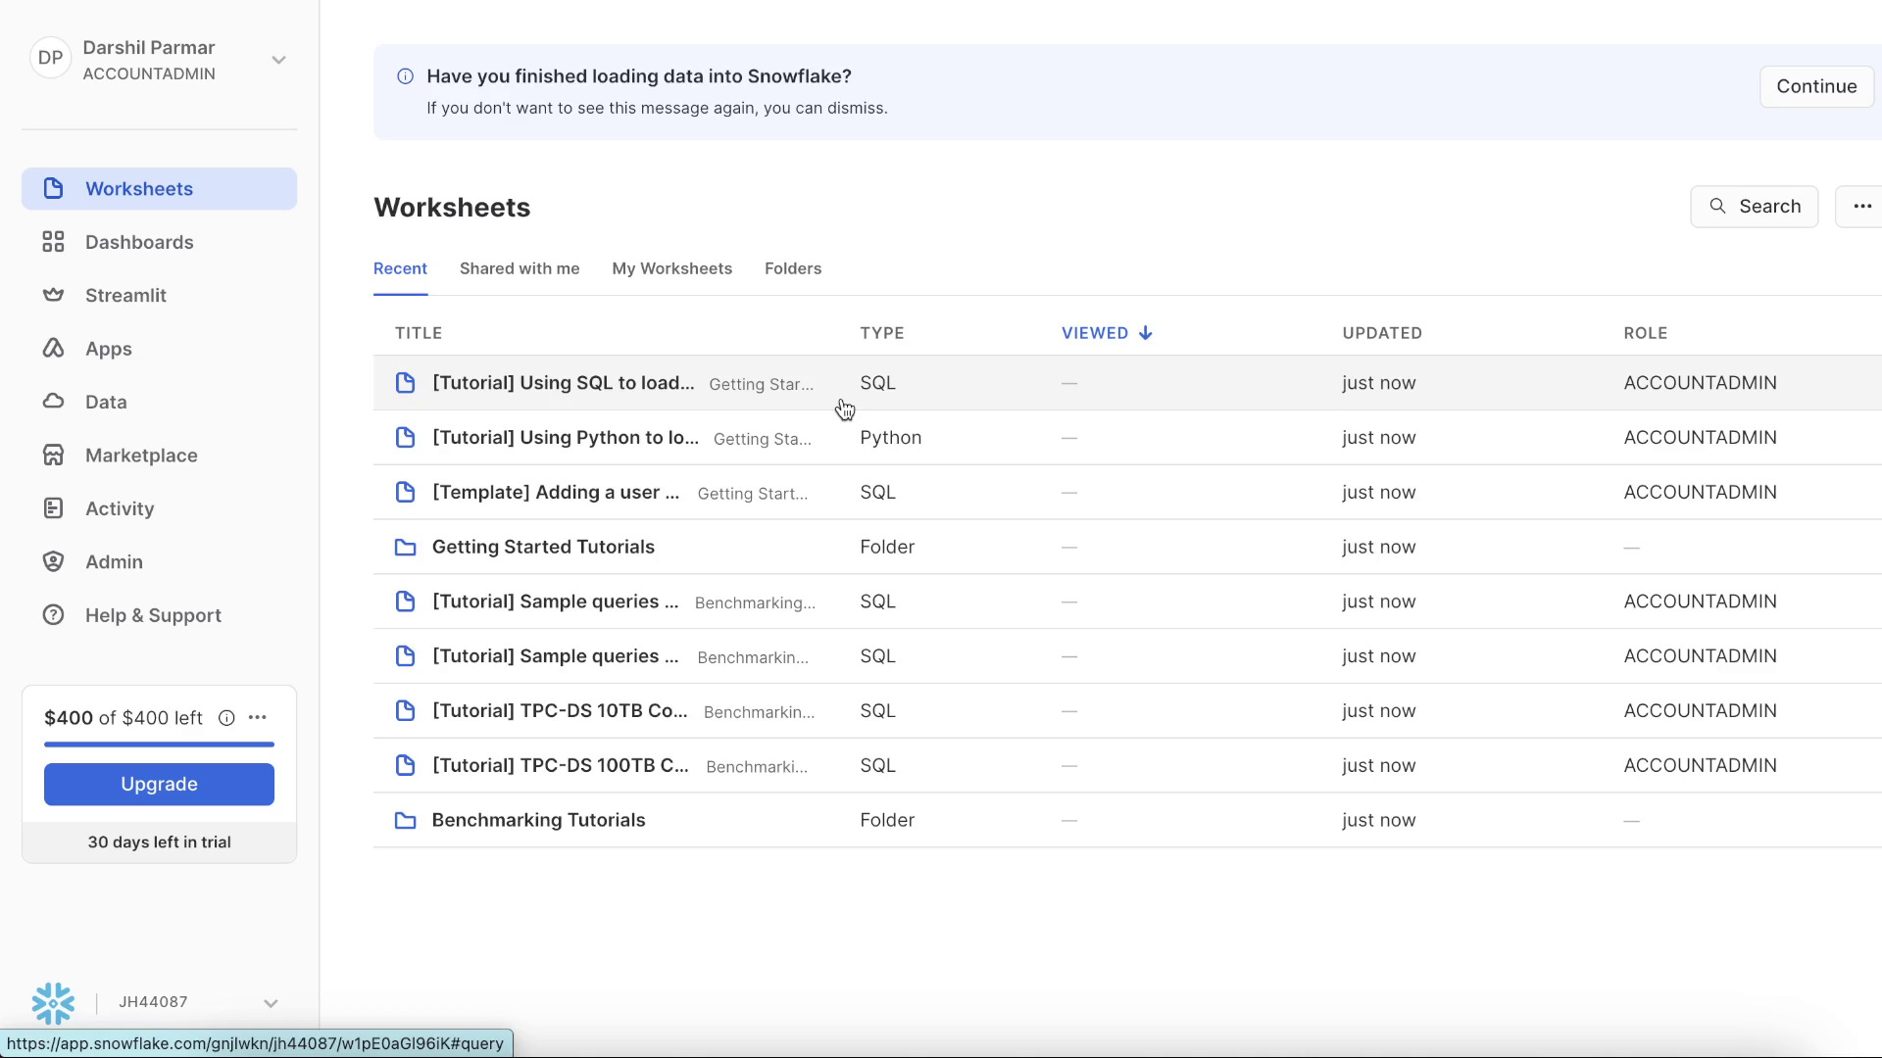Image resolution: width=1882 pixels, height=1058 pixels.
Task: Switch to the Folders tab
Action: [792, 268]
